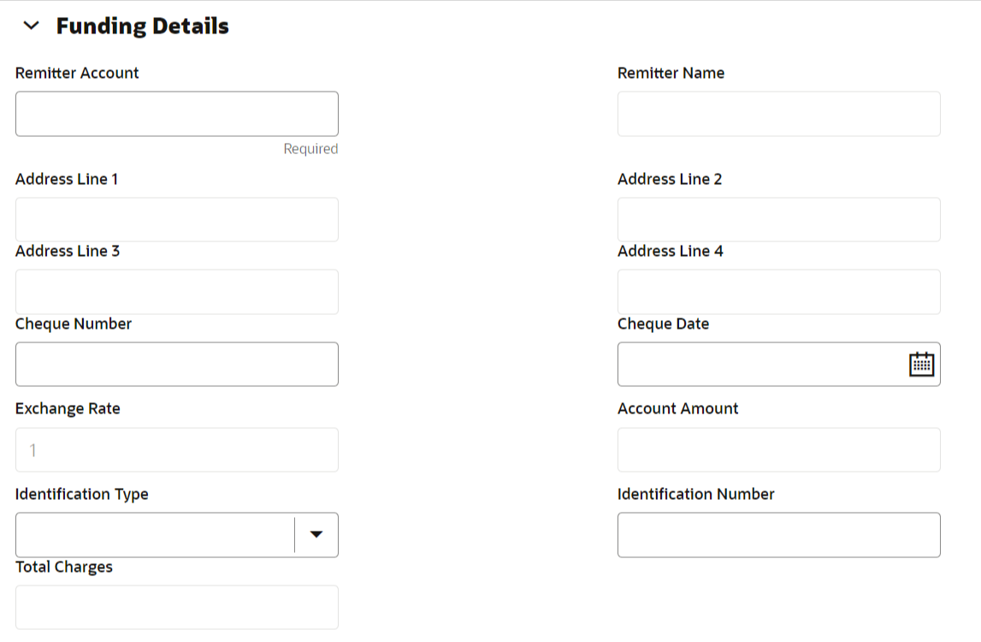The height and width of the screenshot is (642, 981).
Task: Click the Cheque Date label
Action: [663, 324]
